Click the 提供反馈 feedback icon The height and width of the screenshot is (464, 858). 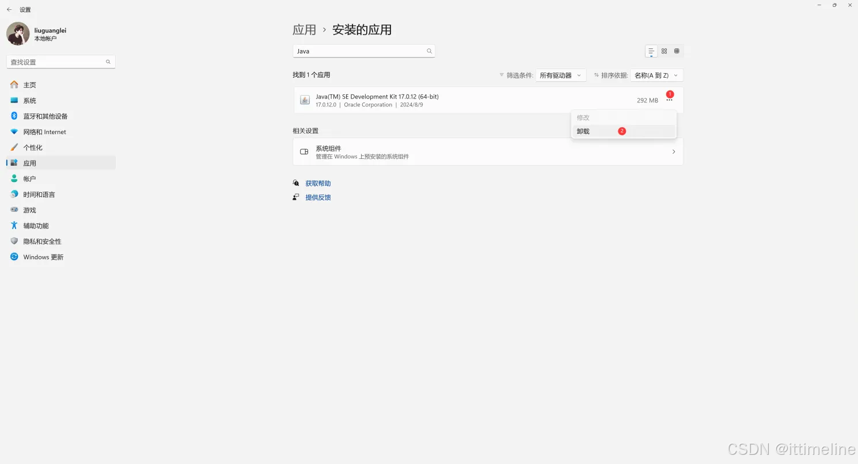coord(296,197)
